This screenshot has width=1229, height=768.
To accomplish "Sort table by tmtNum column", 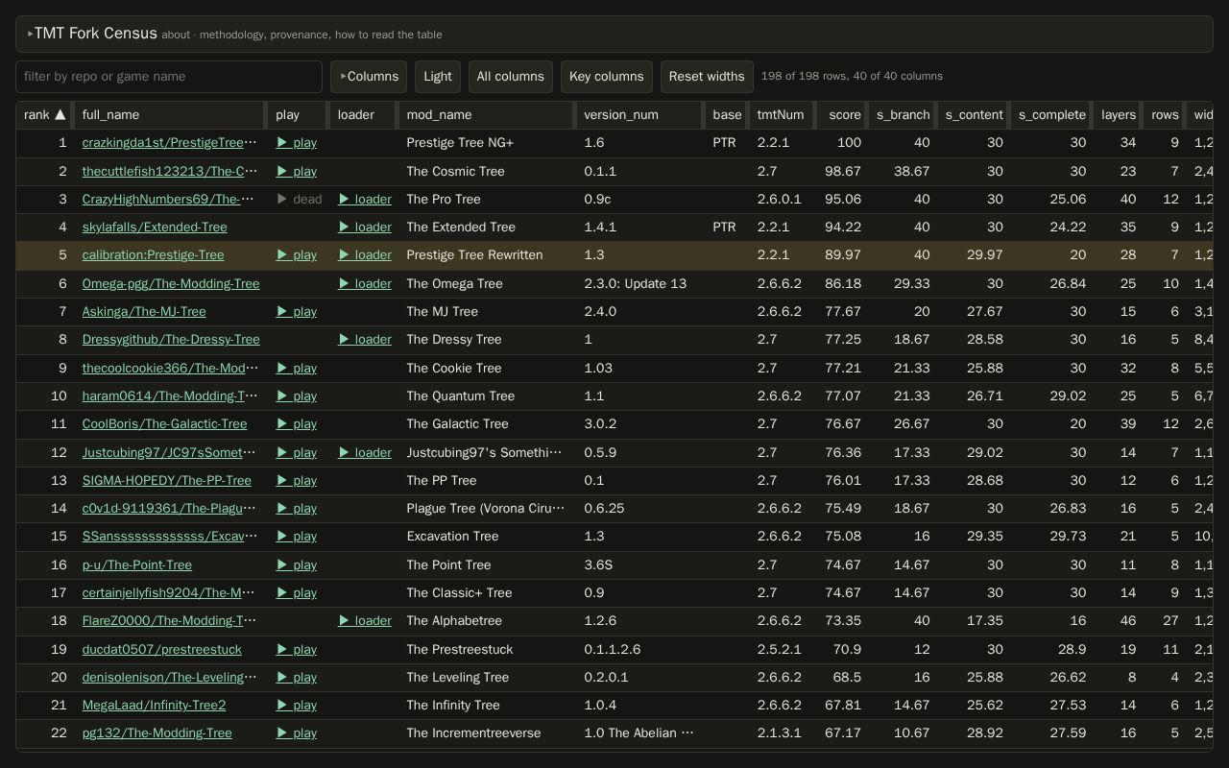I will (x=781, y=114).
